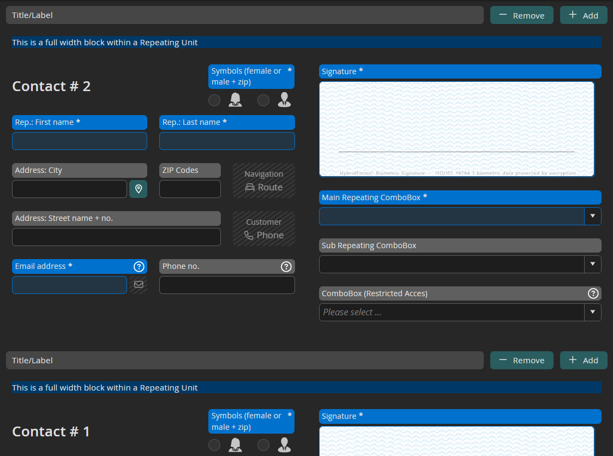
Task: Click the map pin icon beside Address: City
Action: [138, 189]
